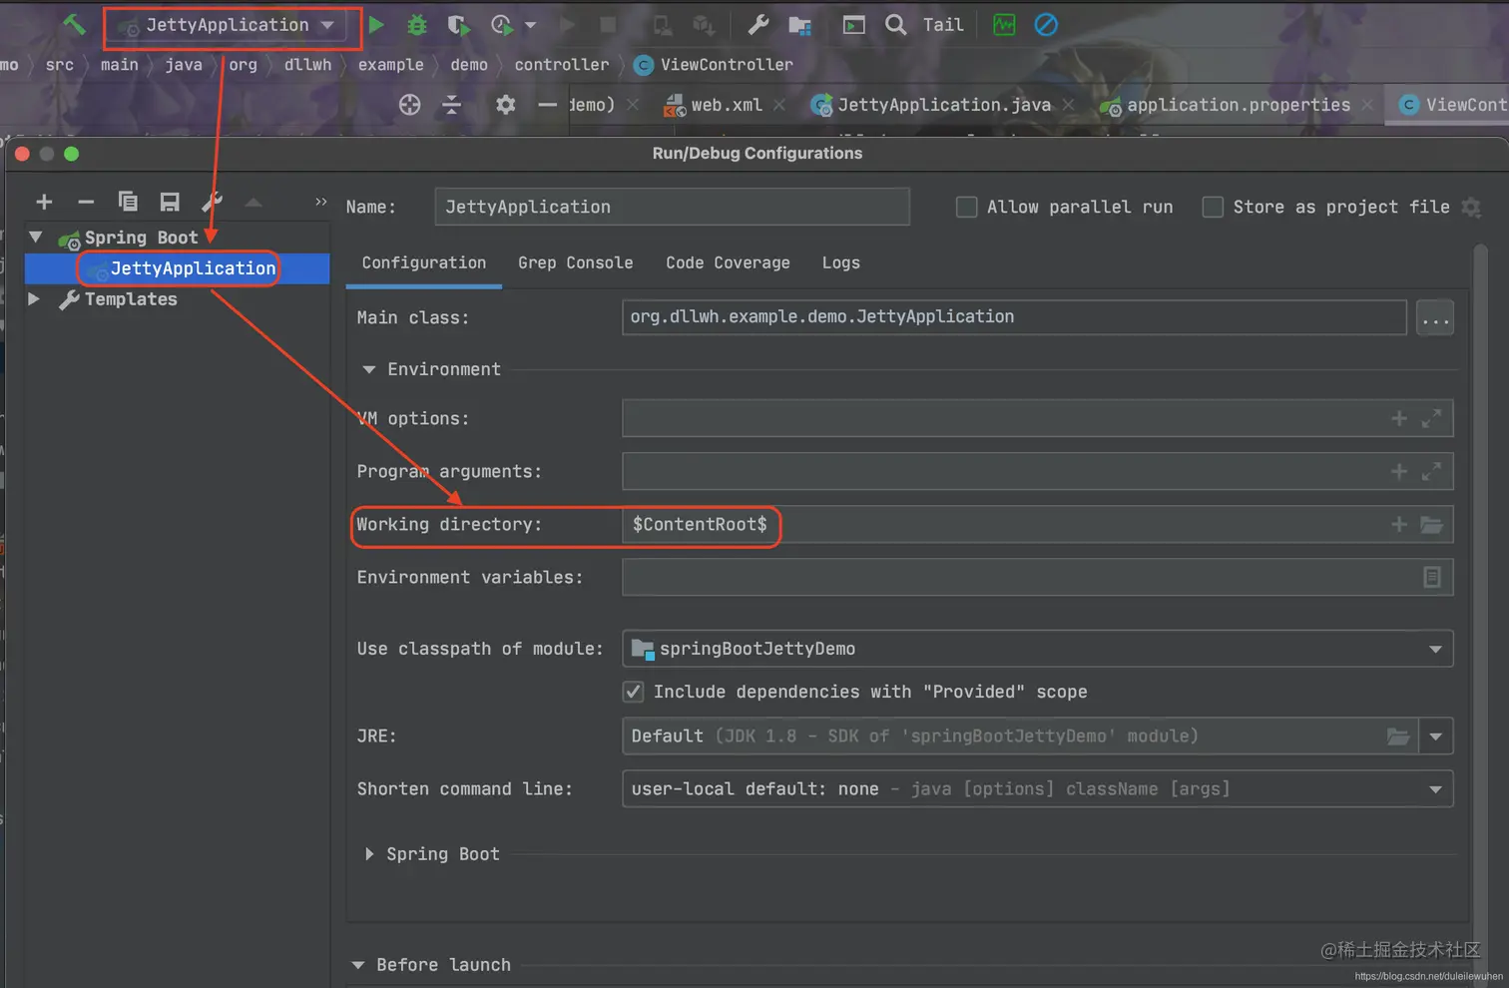This screenshot has width=1509, height=988.
Task: Edit Environment variables document icon
Action: 1432,577
